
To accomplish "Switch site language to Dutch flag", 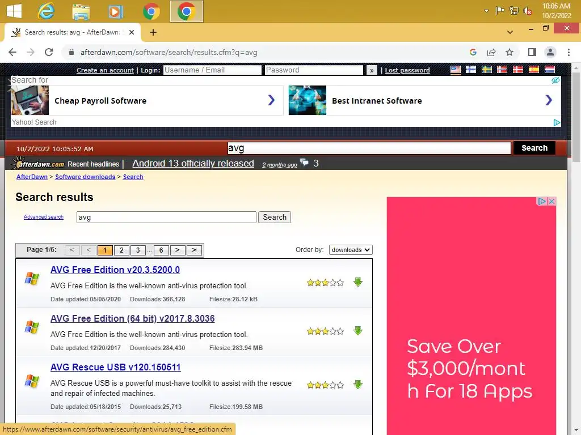I will (x=549, y=70).
